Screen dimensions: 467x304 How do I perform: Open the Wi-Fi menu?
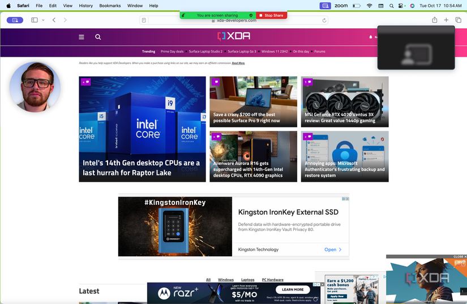click(x=369, y=6)
